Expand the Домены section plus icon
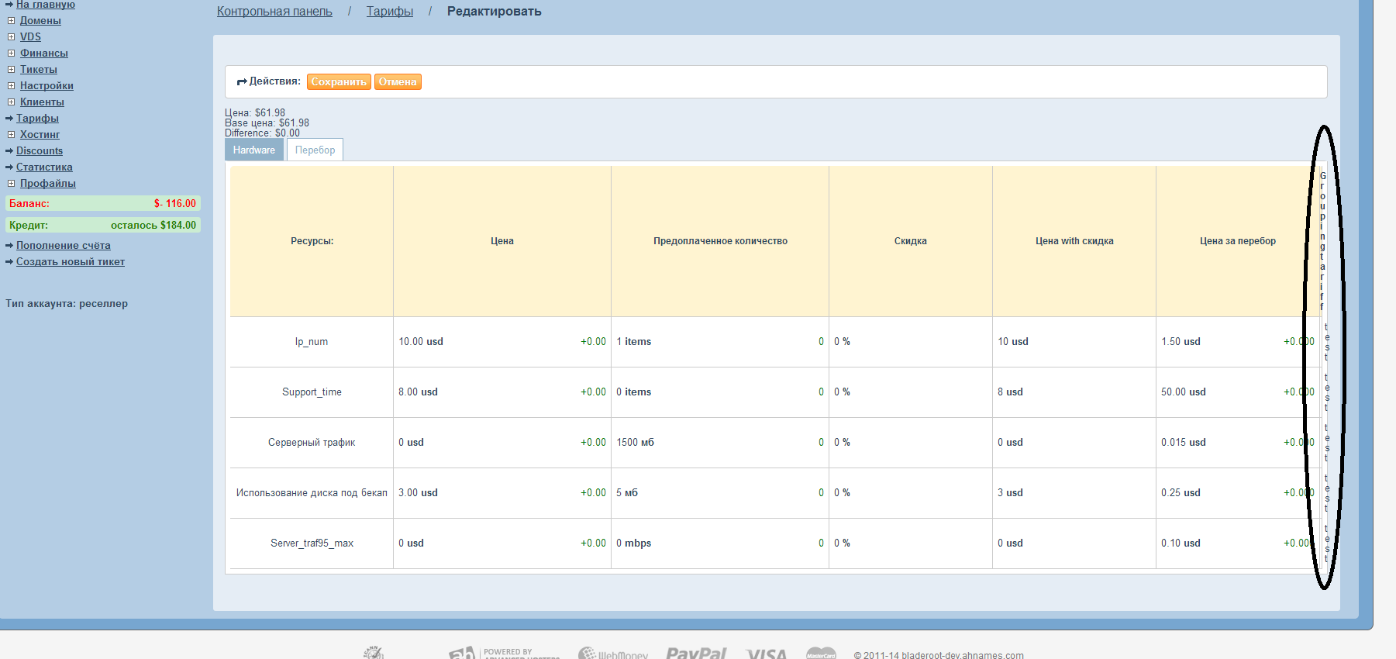 tap(12, 21)
